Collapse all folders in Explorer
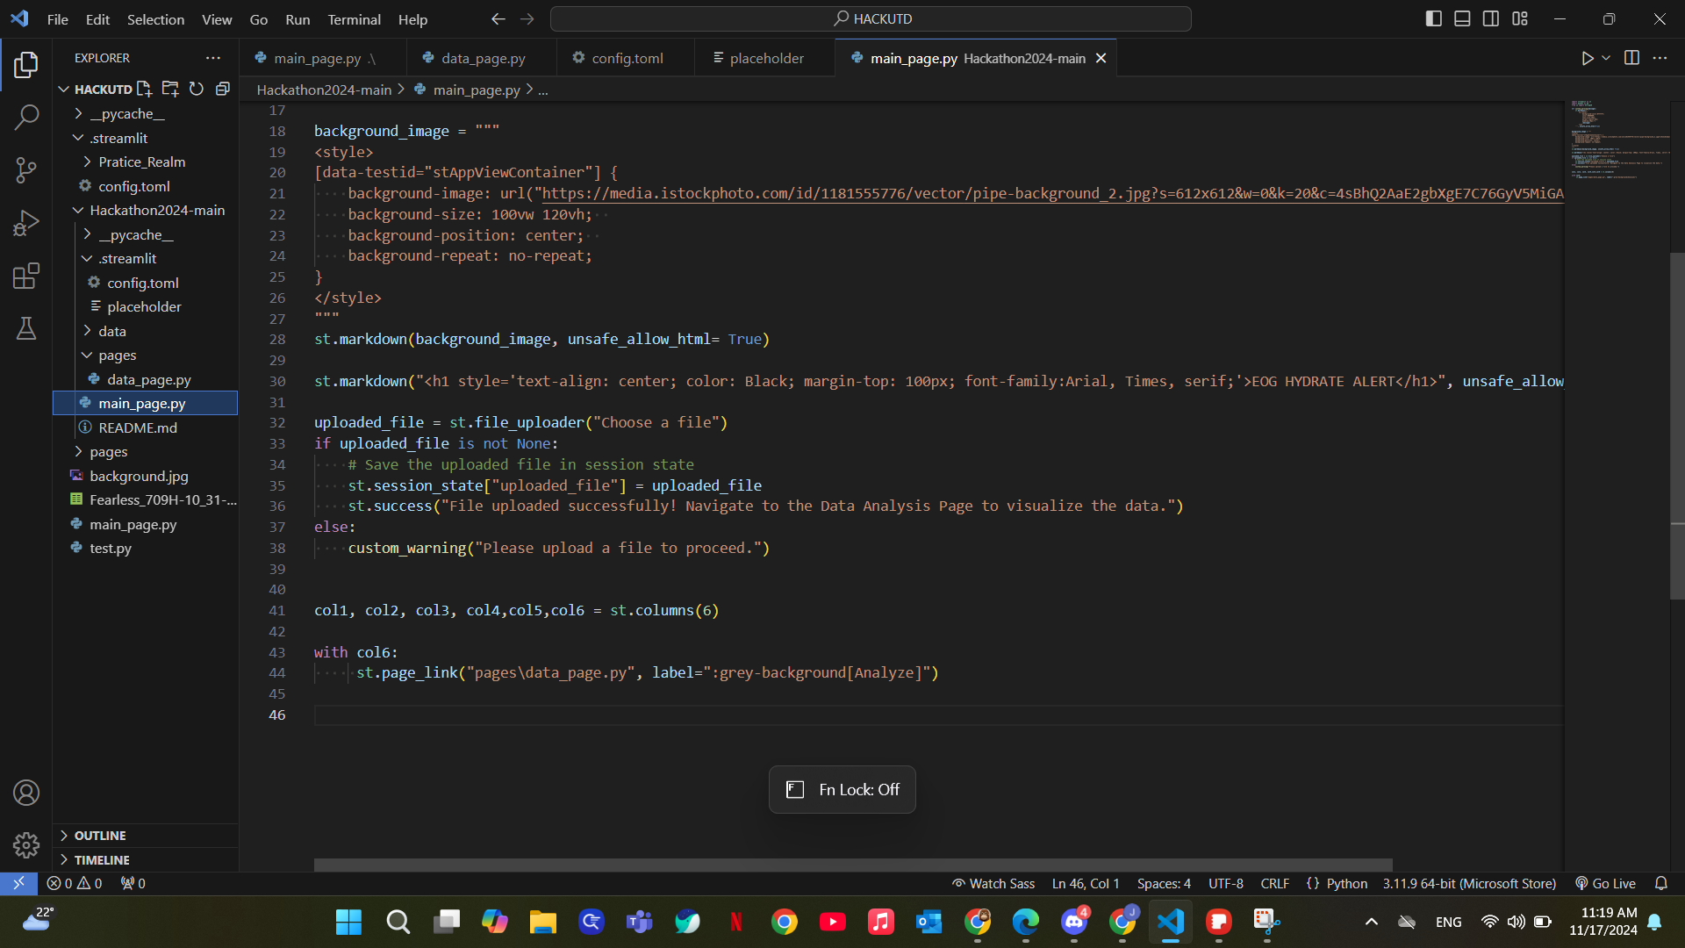This screenshot has width=1685, height=948. pyautogui.click(x=223, y=89)
